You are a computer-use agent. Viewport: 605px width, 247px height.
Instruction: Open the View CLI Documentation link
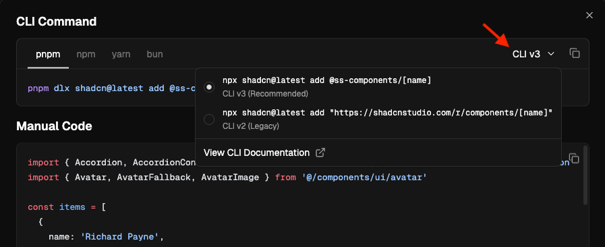[264, 153]
